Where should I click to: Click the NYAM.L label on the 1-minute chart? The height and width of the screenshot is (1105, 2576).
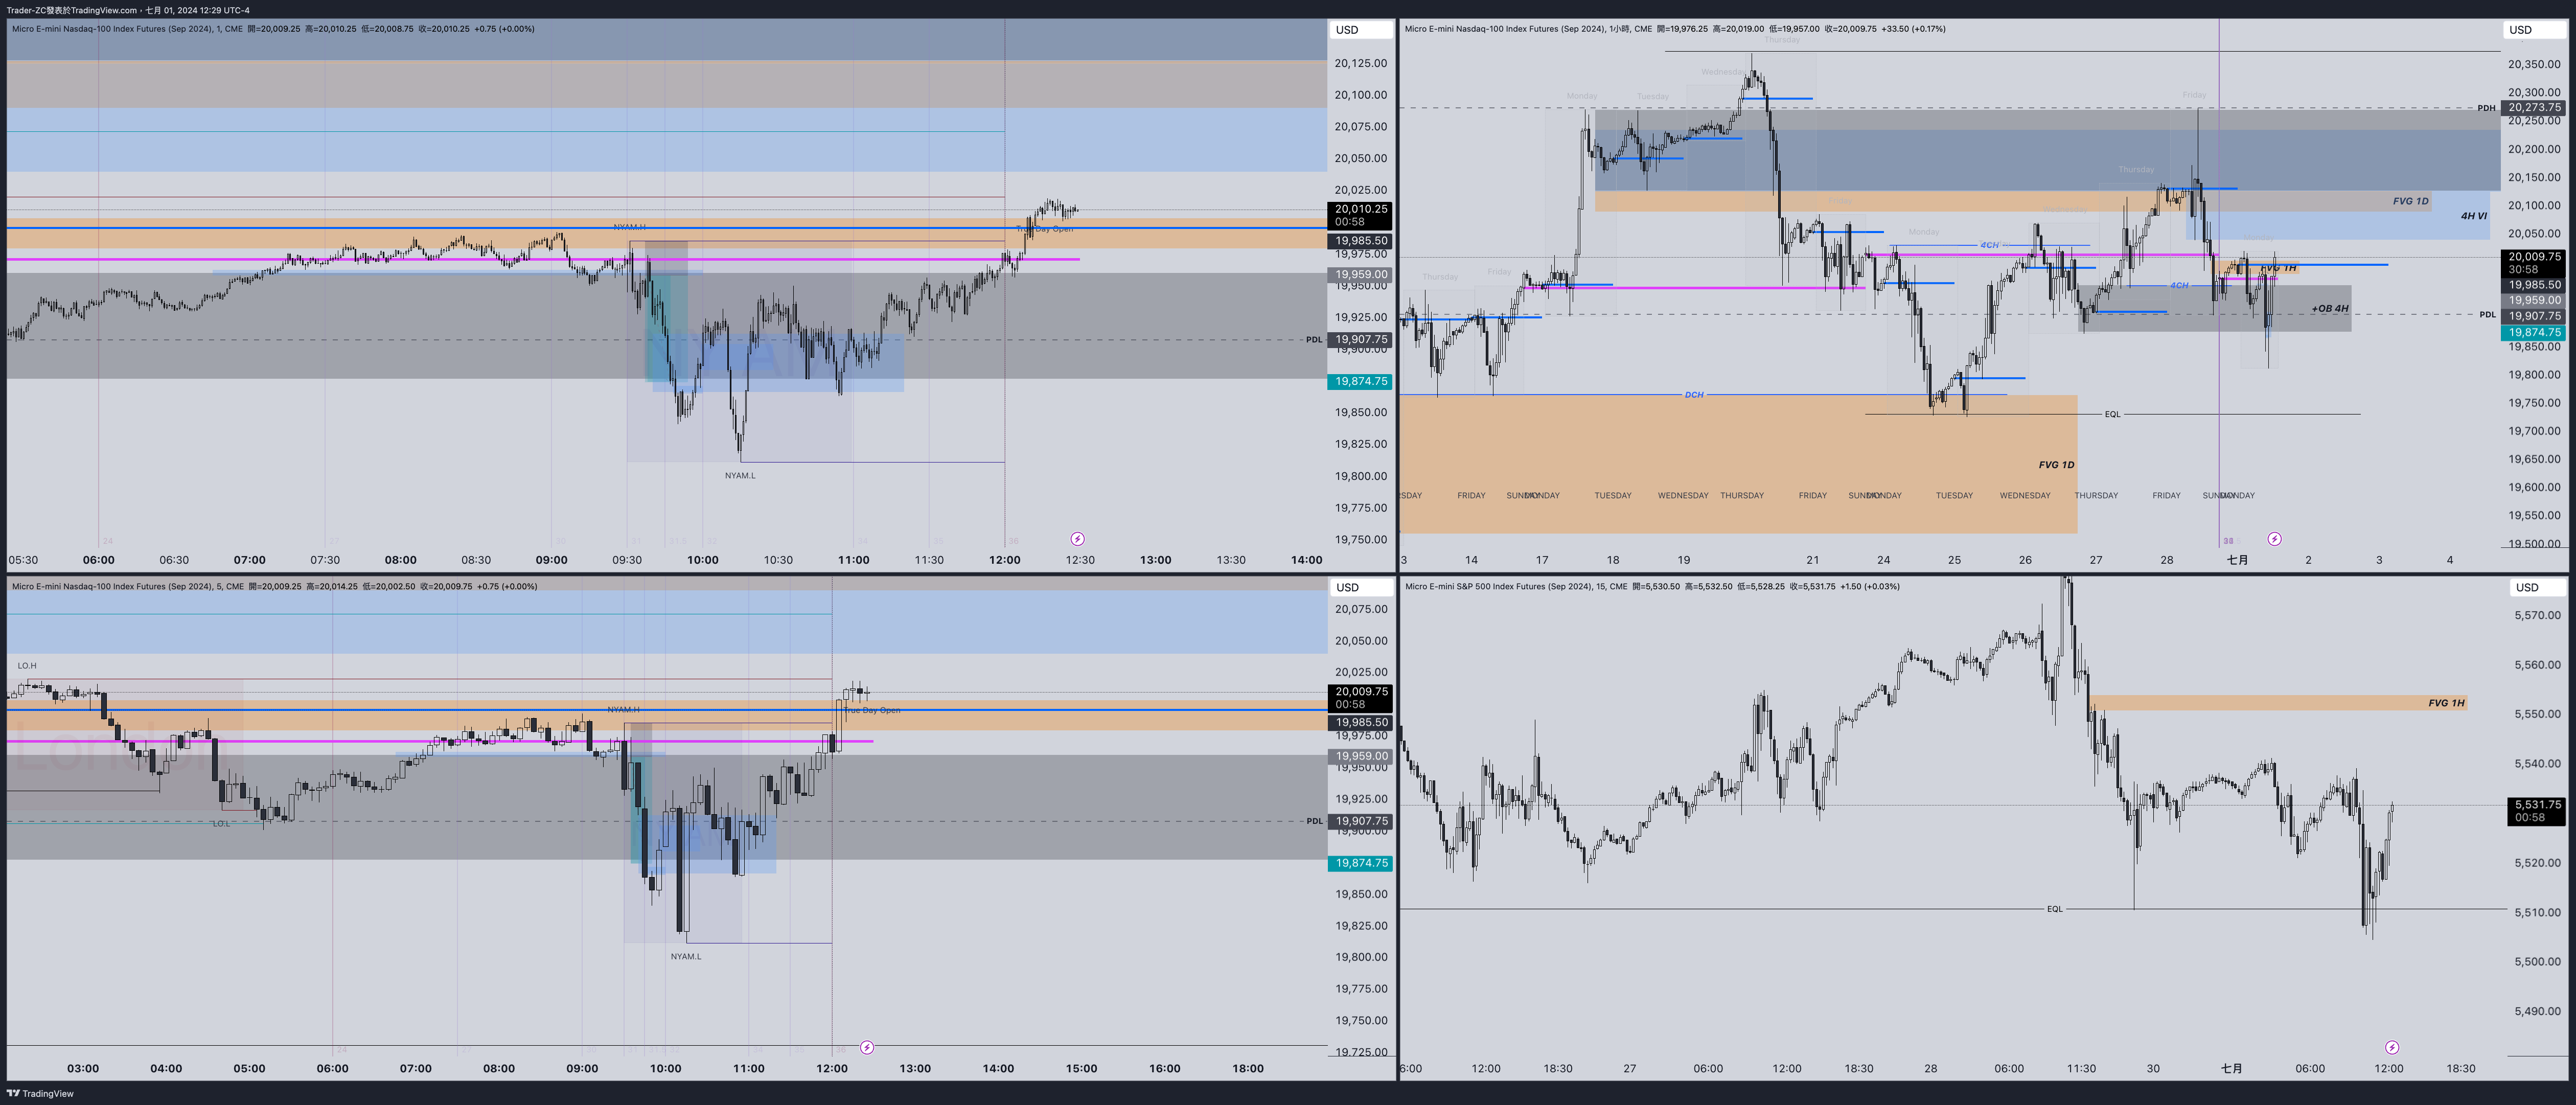[x=740, y=476]
